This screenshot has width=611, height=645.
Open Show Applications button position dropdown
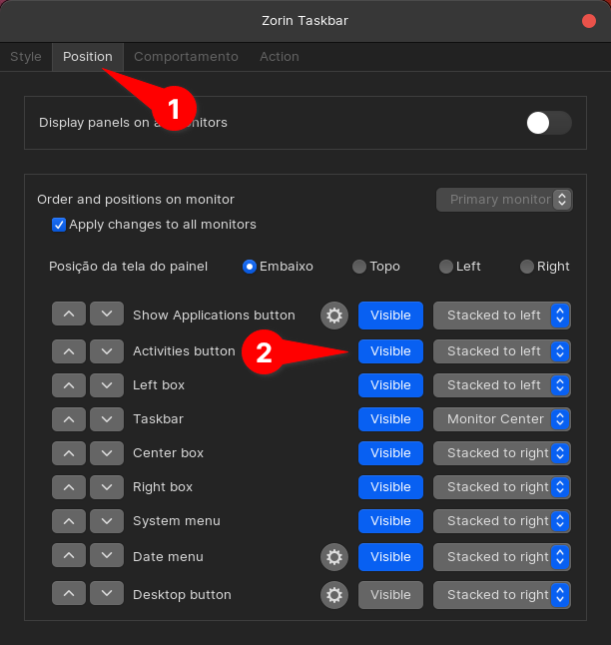[501, 316]
